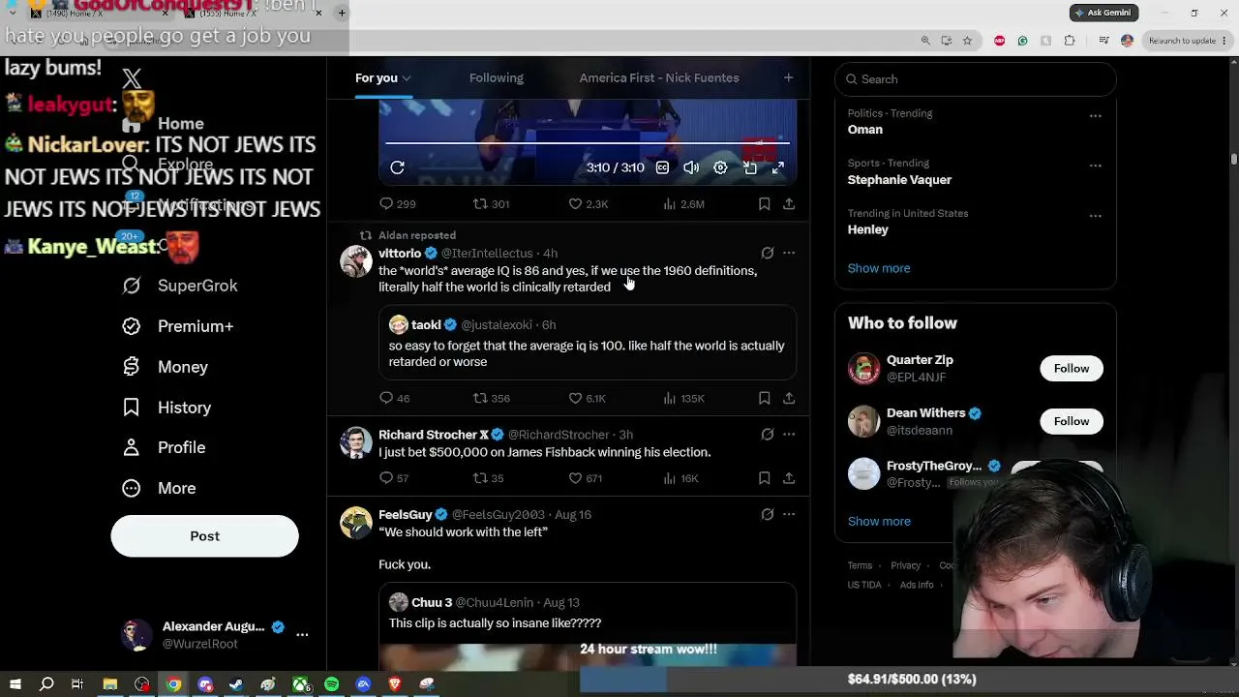
Task: Open more options for Oman trend
Action: (x=1095, y=115)
